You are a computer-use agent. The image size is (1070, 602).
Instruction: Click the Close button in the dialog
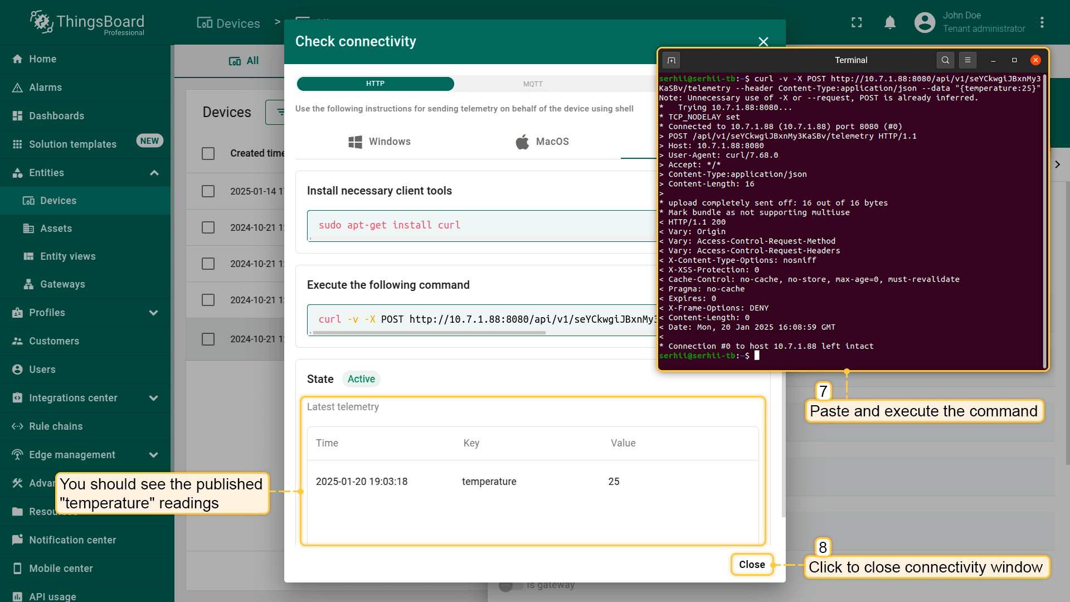751,565
